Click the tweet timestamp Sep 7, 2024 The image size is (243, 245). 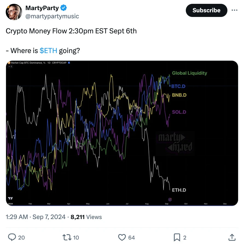click(x=49, y=217)
